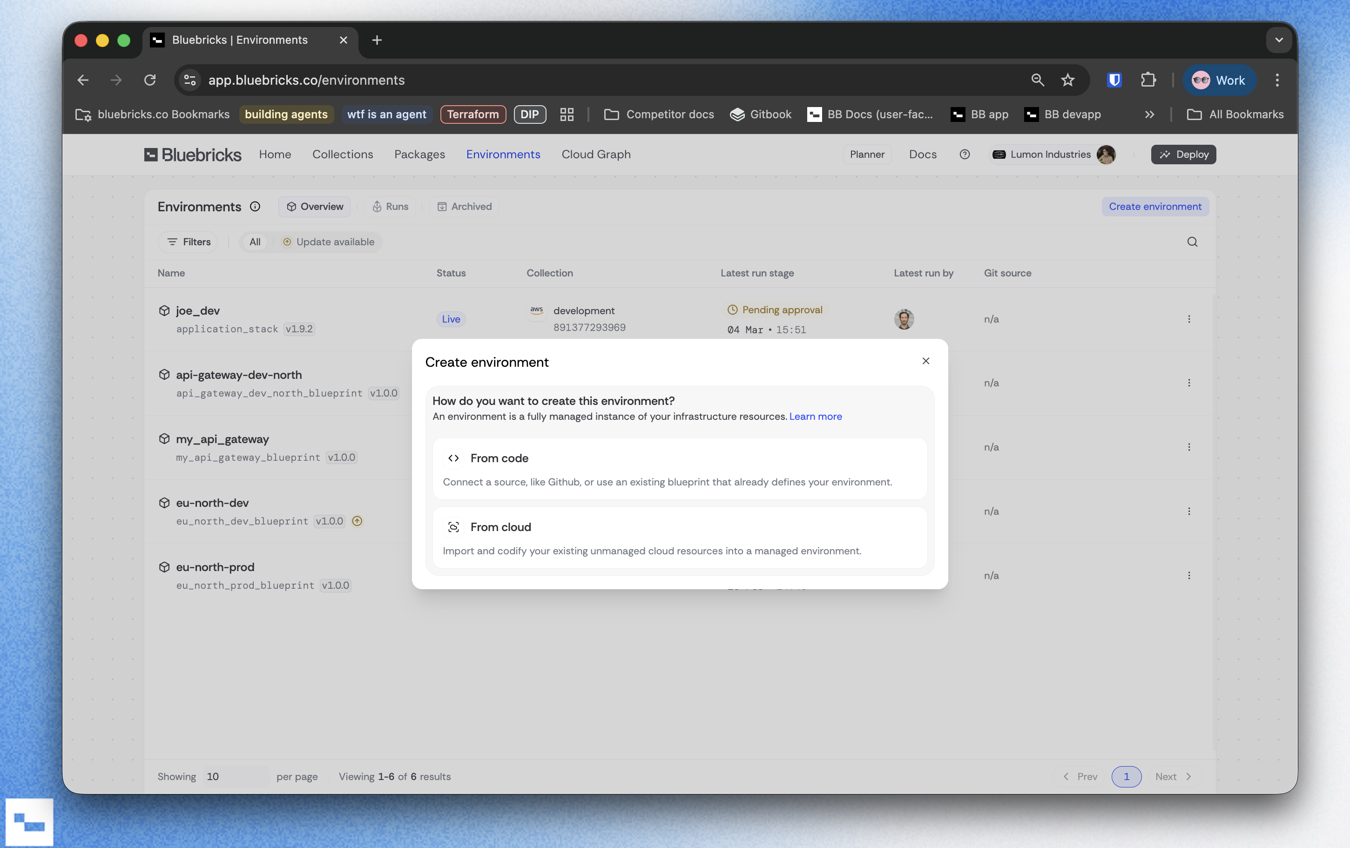1350x848 pixels.
Task: Click the Bitwarden extension icon
Action: [x=1114, y=80]
